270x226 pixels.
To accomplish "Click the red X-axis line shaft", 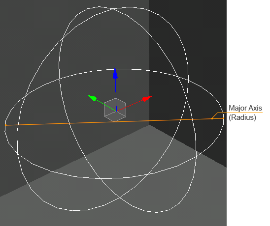I will 130,106.
